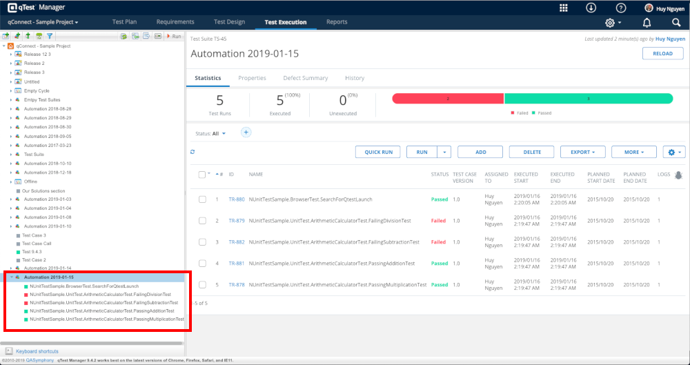
Task: Click the ADD button
Action: pyautogui.click(x=480, y=152)
